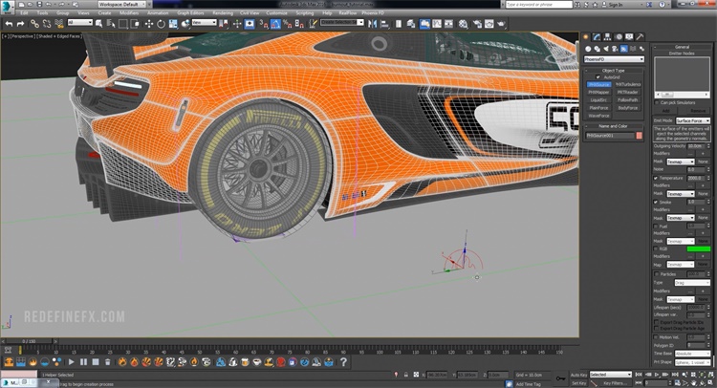Image resolution: width=717 pixels, height=388 pixels.
Task: Select the Geometry category icon
Action: point(588,49)
